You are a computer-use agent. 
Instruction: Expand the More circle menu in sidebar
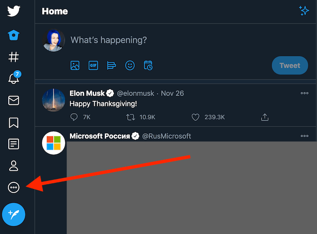tap(14, 187)
